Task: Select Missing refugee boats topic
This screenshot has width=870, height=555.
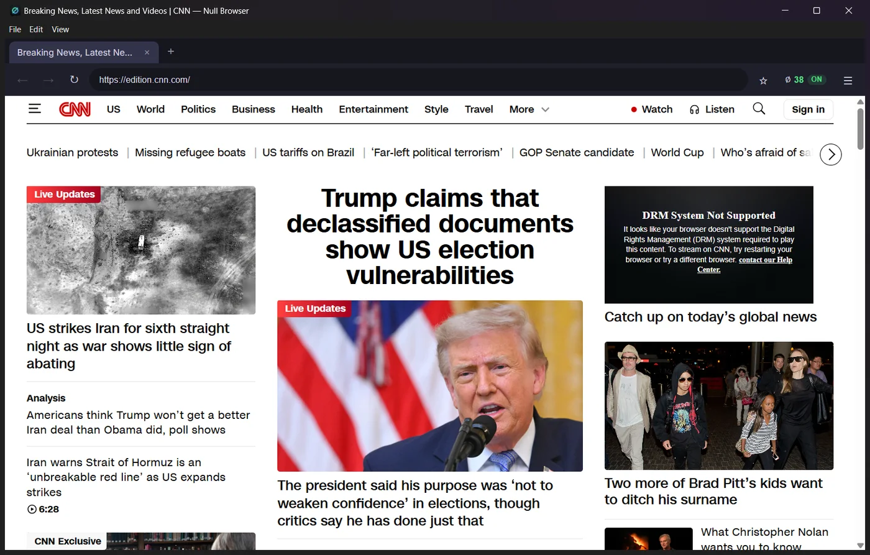Action: coord(190,152)
